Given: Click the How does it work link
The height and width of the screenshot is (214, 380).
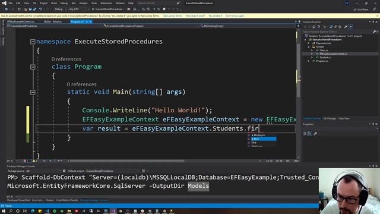Looking at the screenshot, I should (195, 16).
